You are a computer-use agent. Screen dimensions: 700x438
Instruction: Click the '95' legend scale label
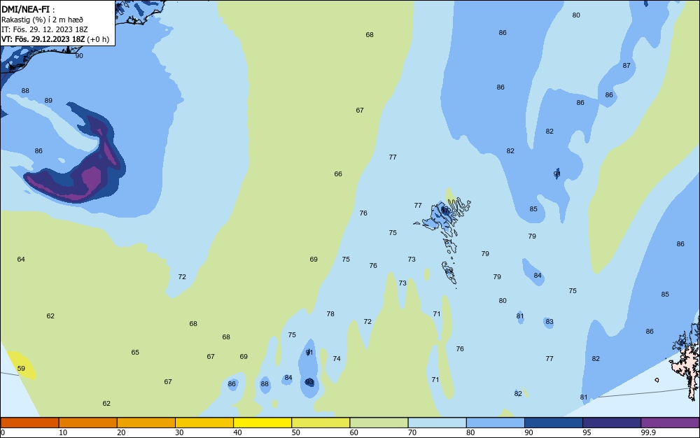tap(587, 432)
